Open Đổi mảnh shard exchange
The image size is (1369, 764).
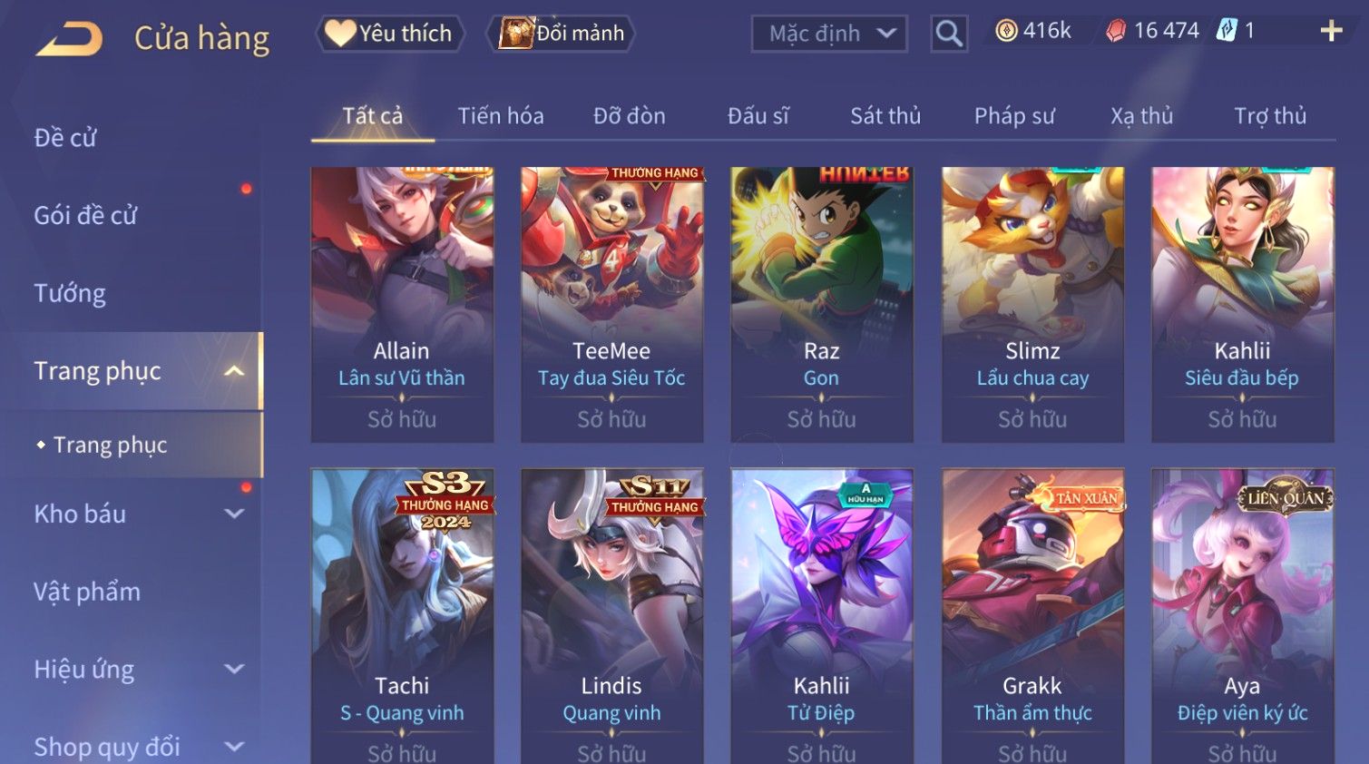[562, 34]
